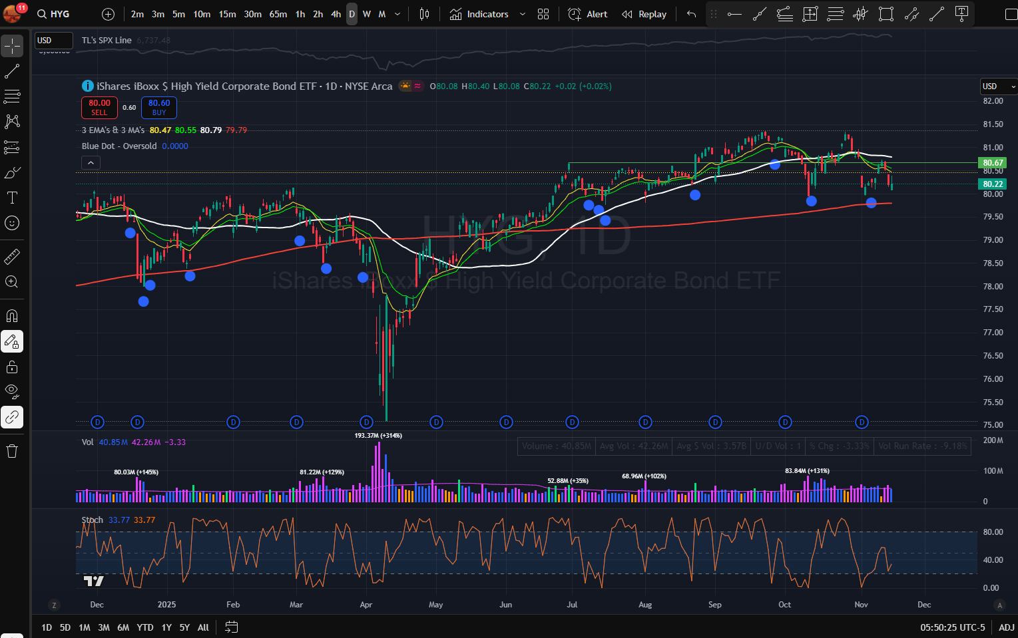The height and width of the screenshot is (638, 1018).
Task: Click the trash icon to remove drawings
Action: [x=12, y=451]
